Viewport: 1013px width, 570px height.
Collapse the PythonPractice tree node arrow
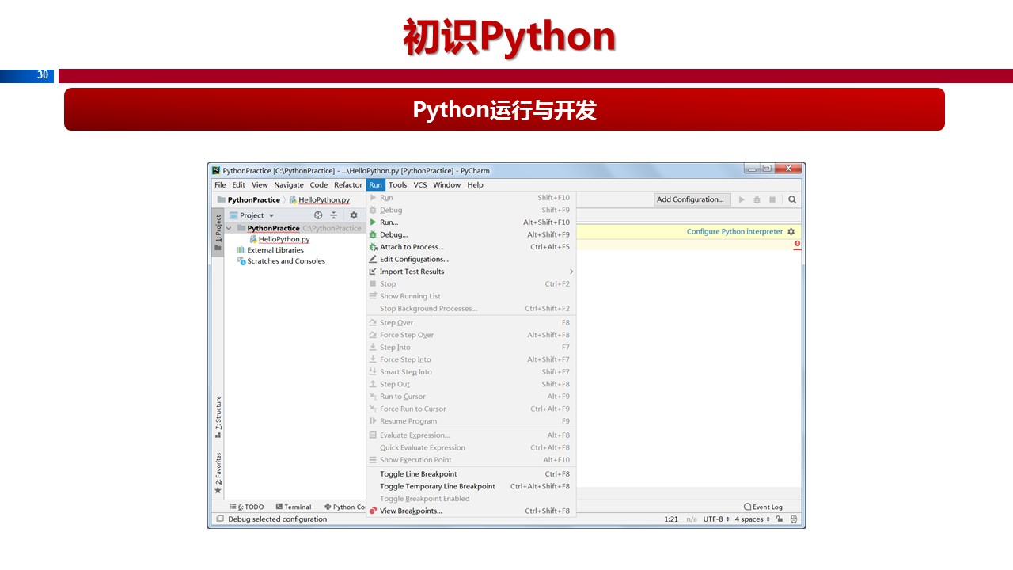point(230,228)
